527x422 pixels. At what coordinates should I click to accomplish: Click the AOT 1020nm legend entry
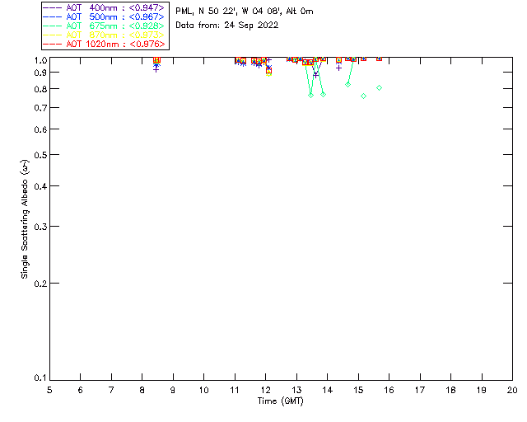(x=105, y=44)
